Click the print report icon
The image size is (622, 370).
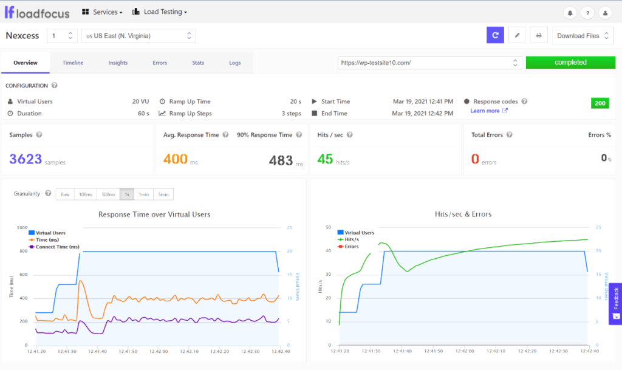click(x=538, y=35)
